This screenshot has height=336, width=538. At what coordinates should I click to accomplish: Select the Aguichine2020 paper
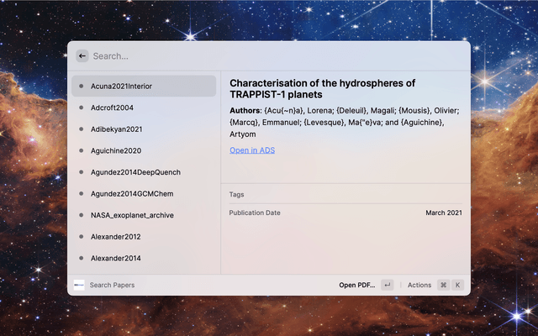click(116, 150)
